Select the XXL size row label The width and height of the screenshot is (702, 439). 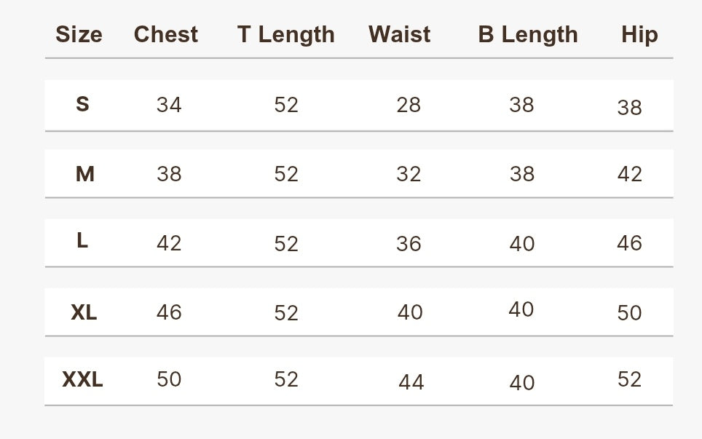click(82, 379)
